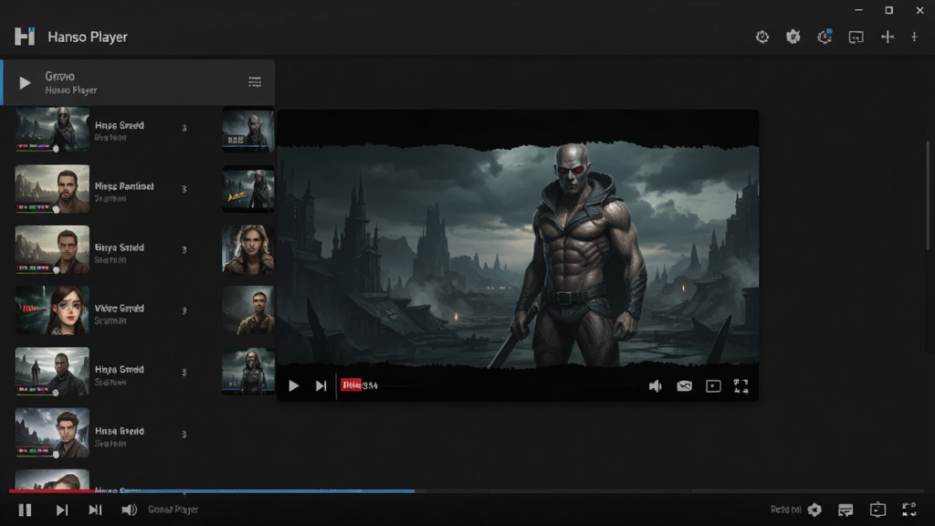935x526 pixels.
Task: Click the Hinse Bredd title text
Action: click(120, 431)
